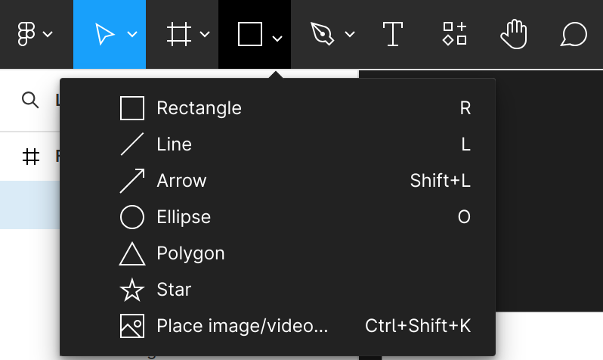Choose Arrow from the shape menu
This screenshot has height=360, width=603.
(277, 181)
